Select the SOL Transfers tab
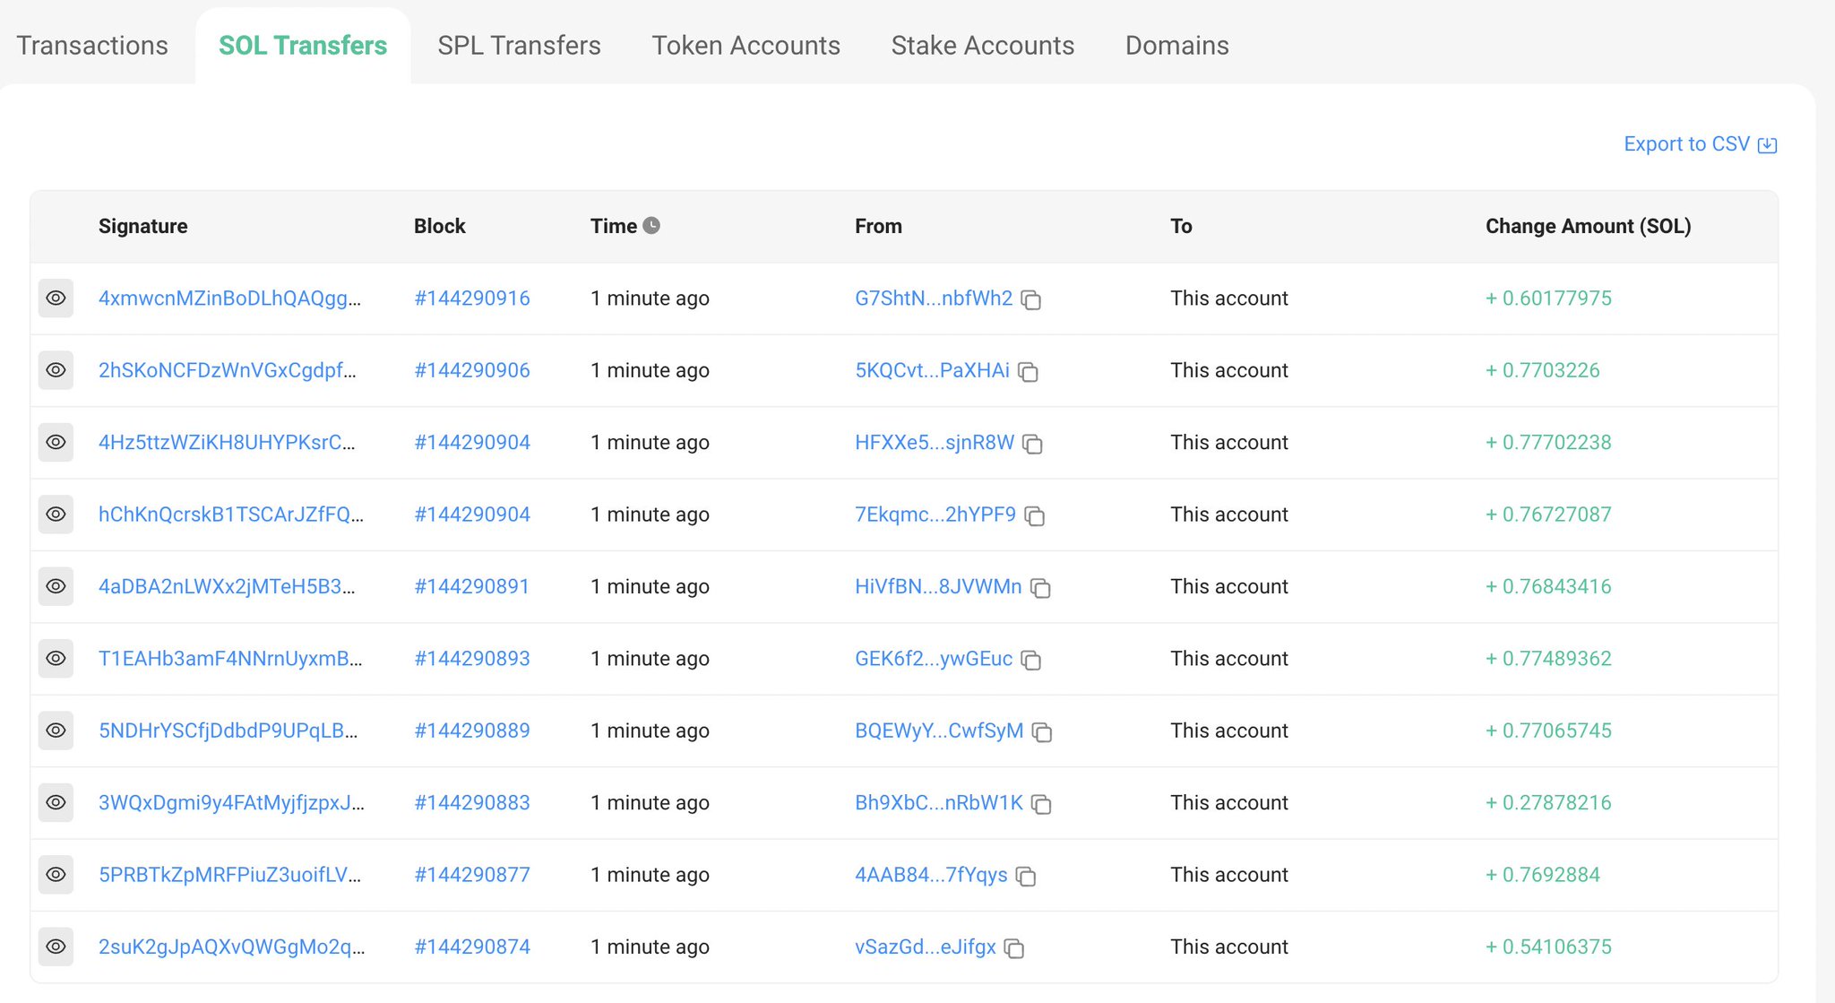1835x1003 pixels. pyautogui.click(x=303, y=46)
